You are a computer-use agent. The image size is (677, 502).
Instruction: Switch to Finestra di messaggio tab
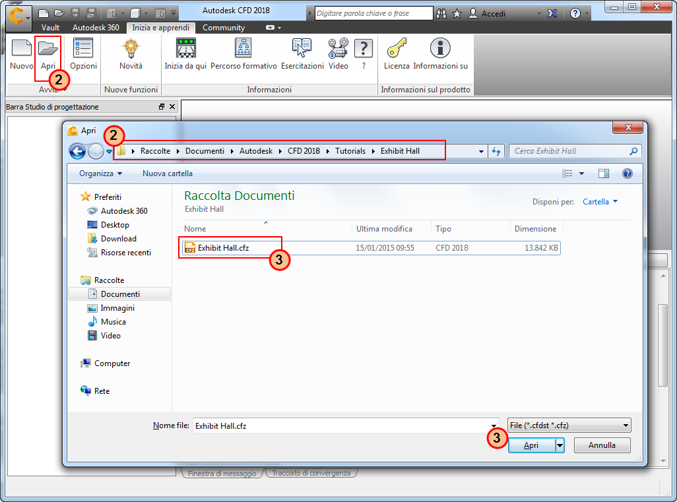click(222, 474)
